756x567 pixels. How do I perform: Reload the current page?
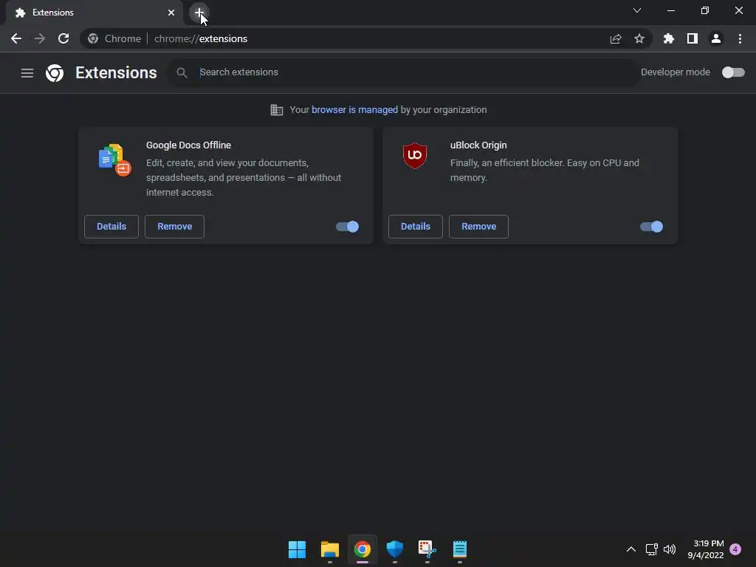tap(63, 38)
